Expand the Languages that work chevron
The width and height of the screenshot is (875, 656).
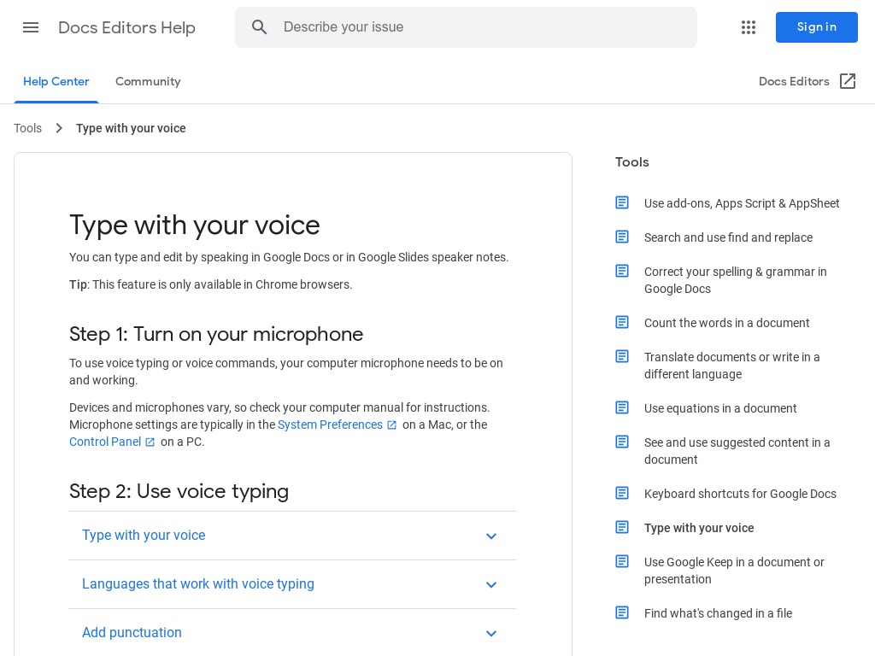click(x=491, y=584)
